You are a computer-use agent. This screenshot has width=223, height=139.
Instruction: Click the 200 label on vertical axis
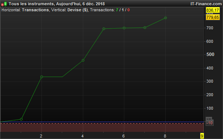(210, 95)
